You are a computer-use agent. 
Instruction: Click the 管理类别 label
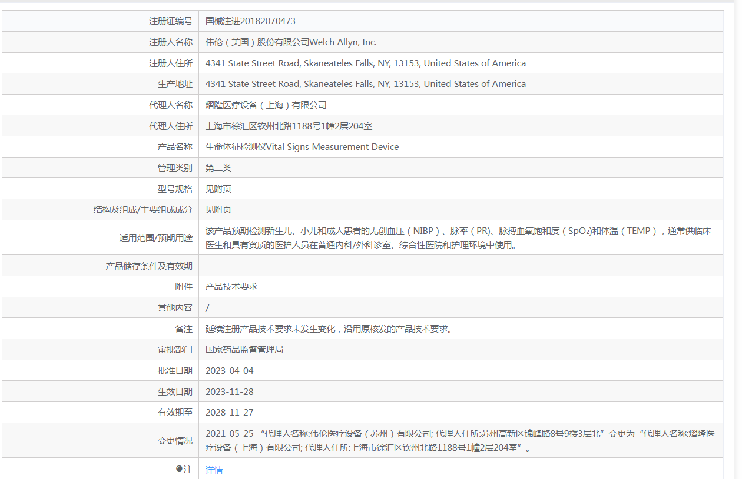point(175,168)
